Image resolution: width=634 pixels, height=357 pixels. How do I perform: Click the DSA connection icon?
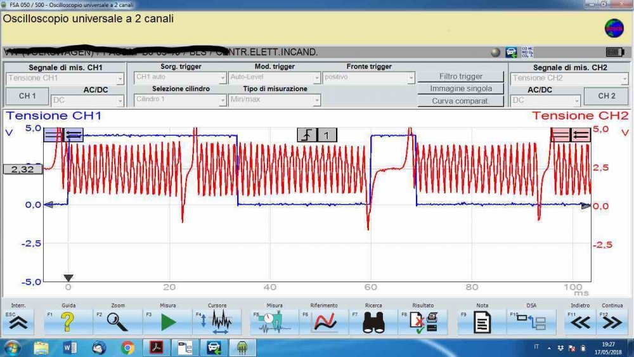pyautogui.click(x=531, y=322)
